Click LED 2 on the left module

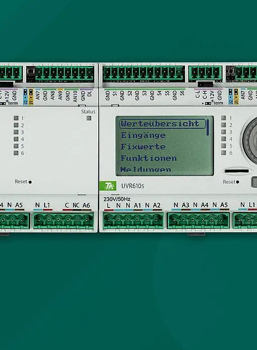[16, 125]
